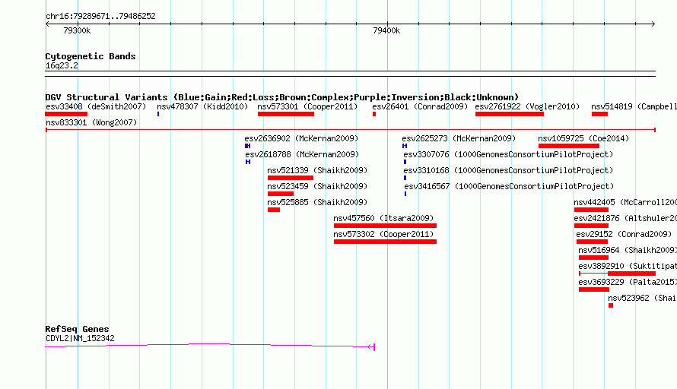Open the esv33408 (deSmith2007) variant label
Viewport: 677px width, 389px height.
[96, 106]
